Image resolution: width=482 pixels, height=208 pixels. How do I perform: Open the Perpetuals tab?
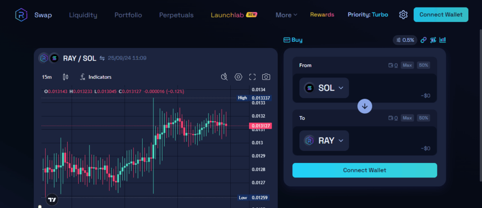(176, 15)
